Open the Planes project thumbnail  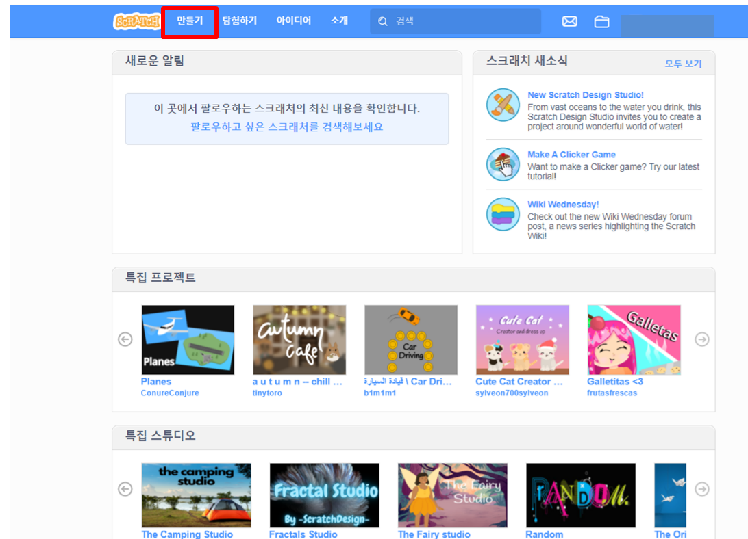188,340
